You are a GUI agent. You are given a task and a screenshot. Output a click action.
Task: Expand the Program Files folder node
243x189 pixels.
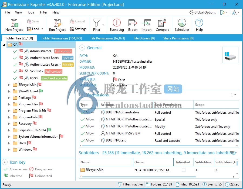point(9,104)
